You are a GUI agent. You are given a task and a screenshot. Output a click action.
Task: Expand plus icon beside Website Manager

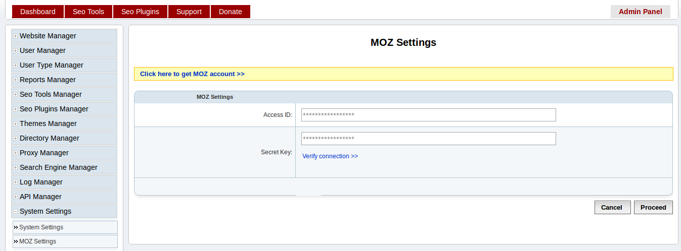pos(16,36)
